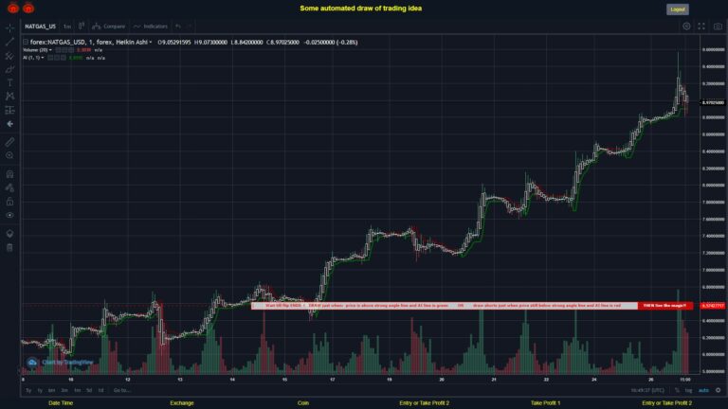The height and width of the screenshot is (409, 728).
Task: Click the red 'THEN See the magic' label
Action: click(x=664, y=306)
